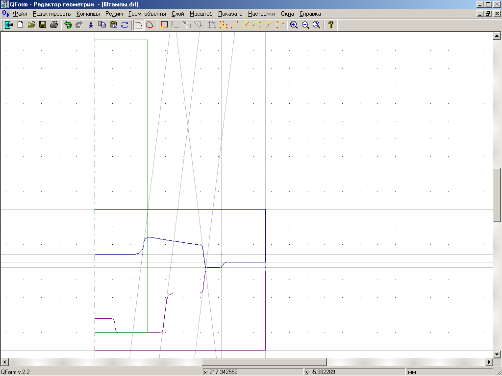Open the Масштаб menu
This screenshot has height=376, width=502.
tap(201, 14)
